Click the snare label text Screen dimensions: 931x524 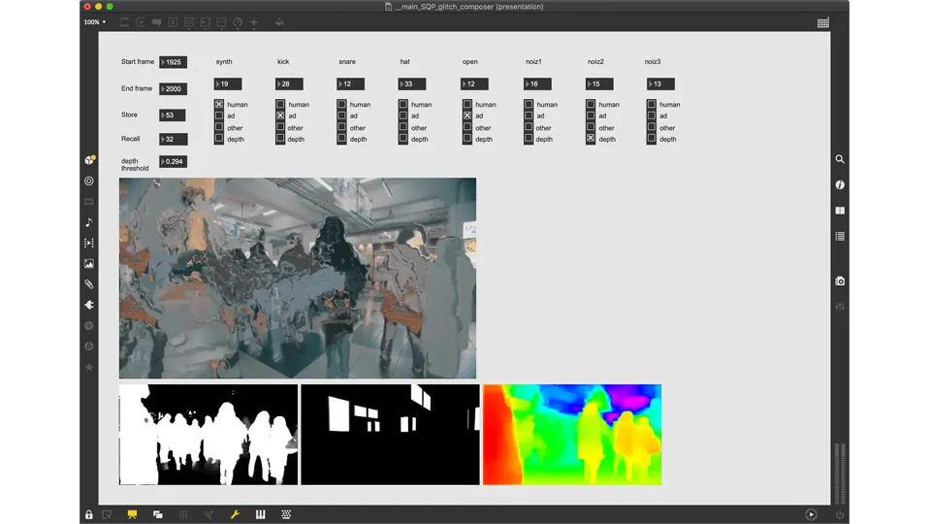pos(347,62)
